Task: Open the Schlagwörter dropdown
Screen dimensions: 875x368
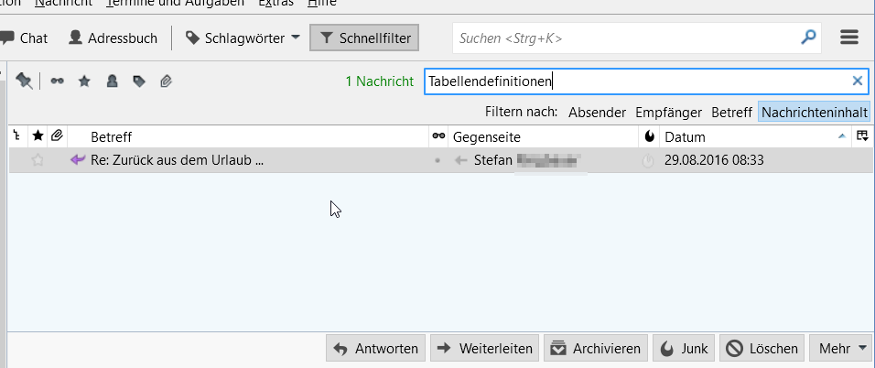Action: (243, 38)
